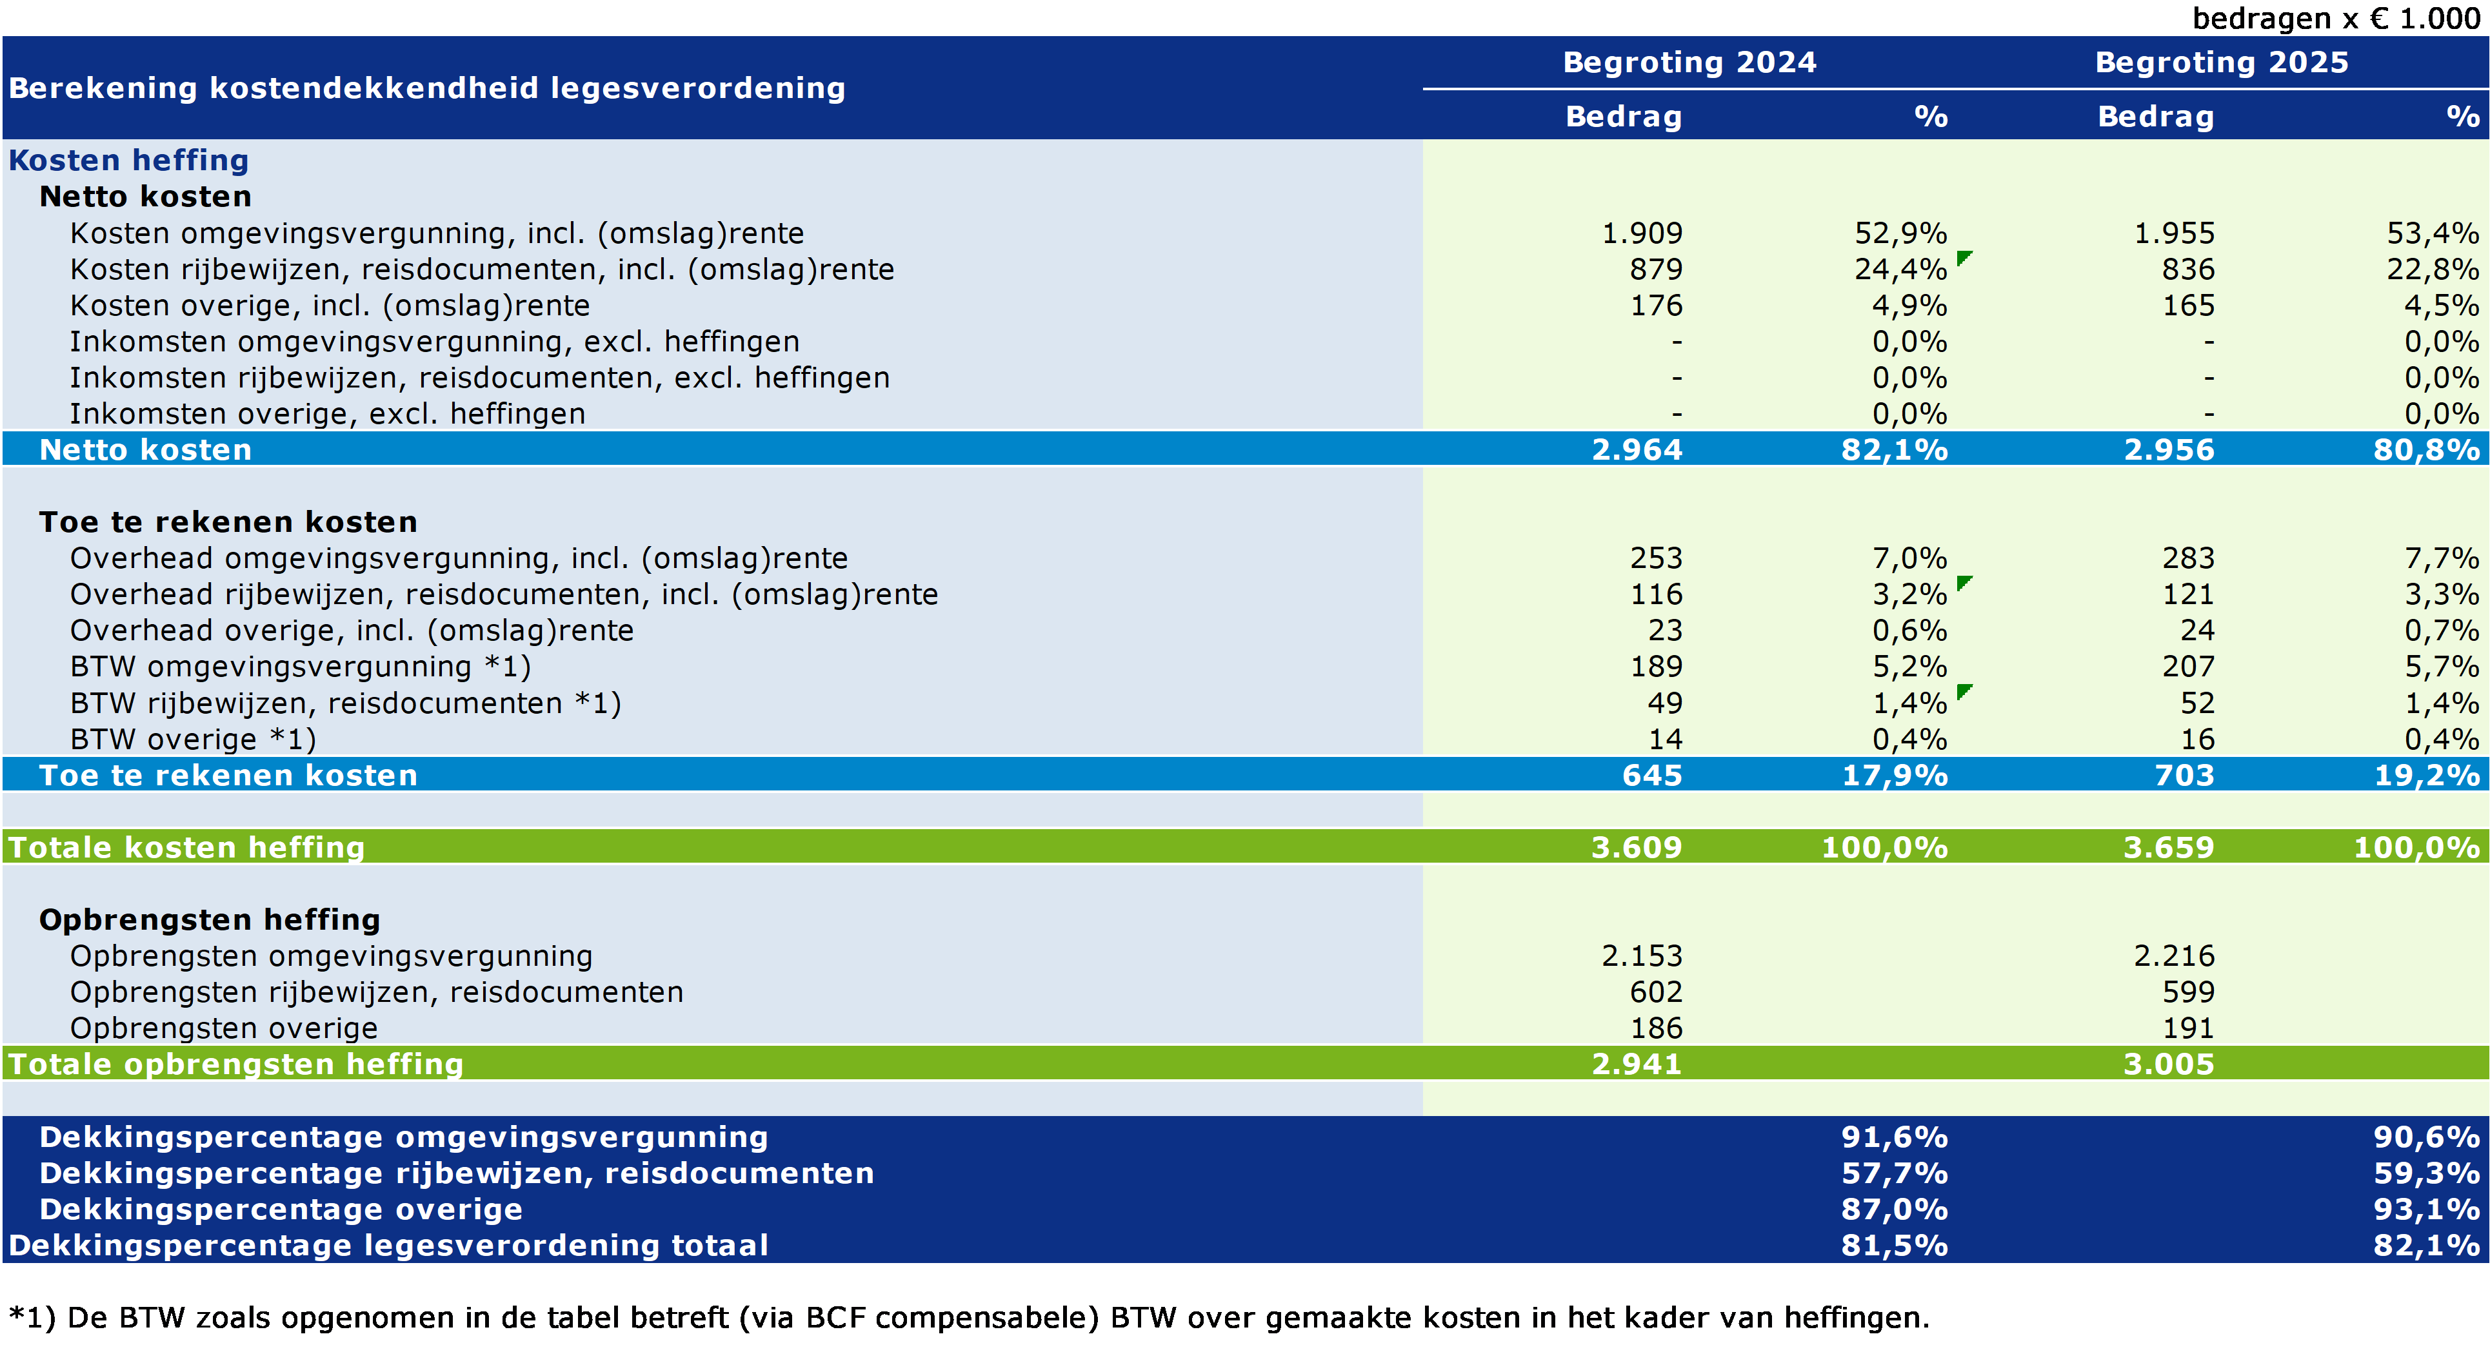Select value 116 for Overhead rijbewijzen
This screenshot has width=2490, height=1372.
[1656, 595]
